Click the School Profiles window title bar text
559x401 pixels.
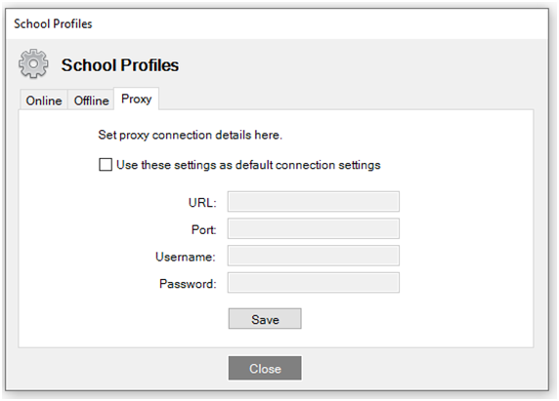(x=53, y=23)
